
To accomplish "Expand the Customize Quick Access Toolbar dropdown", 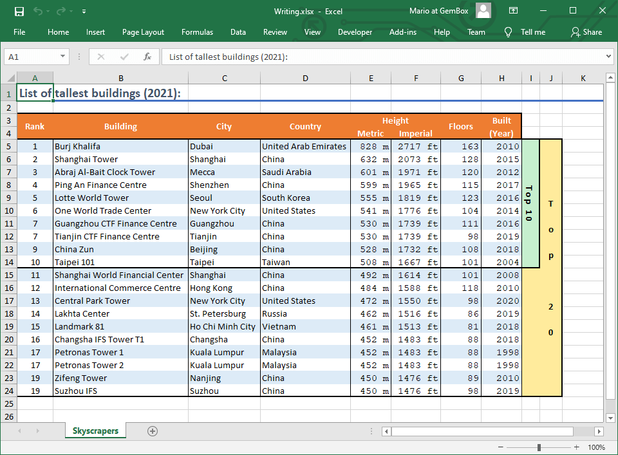I will click(84, 12).
